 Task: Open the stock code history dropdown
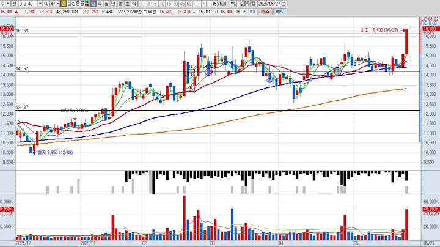tap(40, 4)
